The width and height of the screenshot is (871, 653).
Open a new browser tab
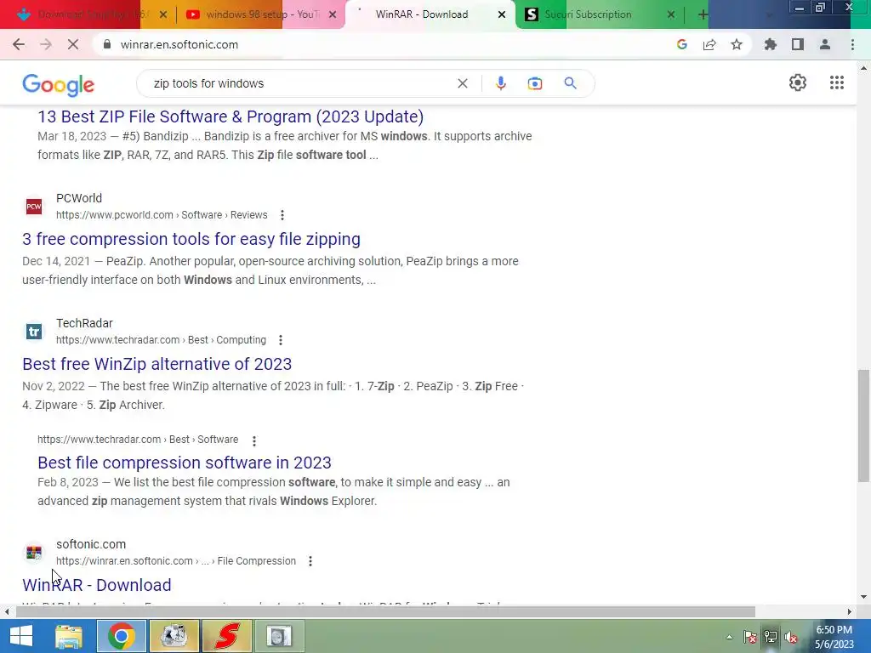703,14
